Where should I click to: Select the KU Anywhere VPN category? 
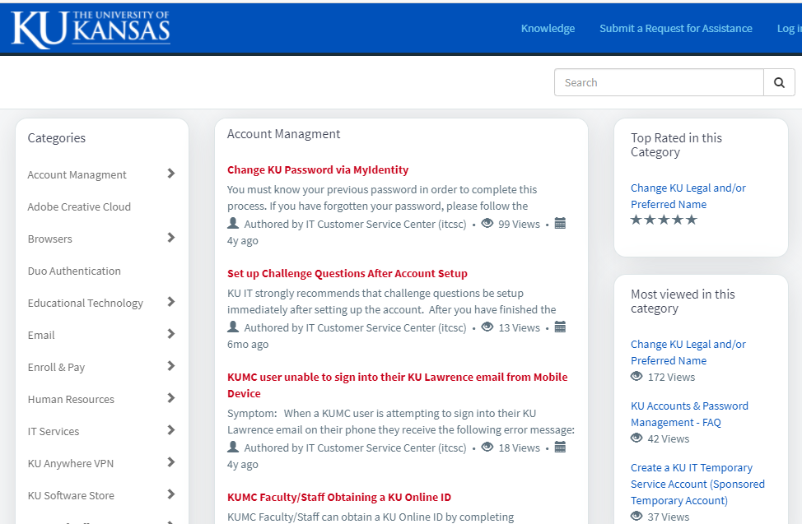(71, 464)
